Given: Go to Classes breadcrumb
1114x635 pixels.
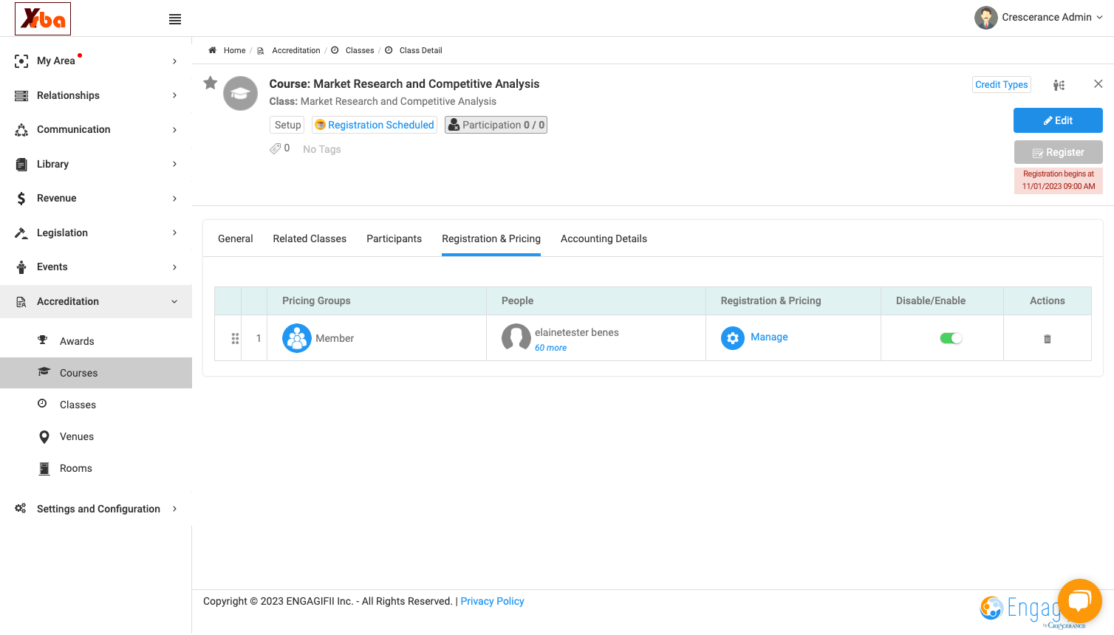Looking at the screenshot, I should coord(360,50).
